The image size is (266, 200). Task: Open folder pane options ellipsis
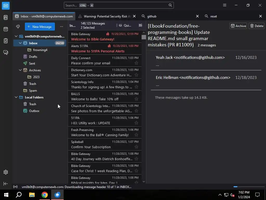point(62,27)
